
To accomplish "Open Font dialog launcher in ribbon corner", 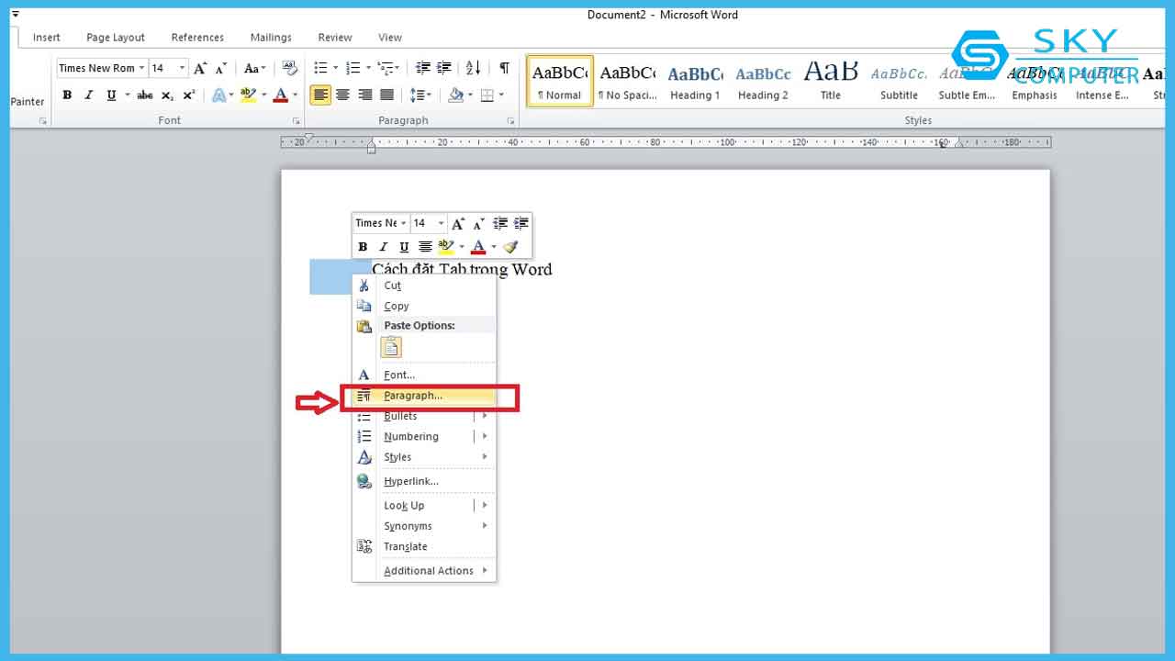I will [297, 121].
